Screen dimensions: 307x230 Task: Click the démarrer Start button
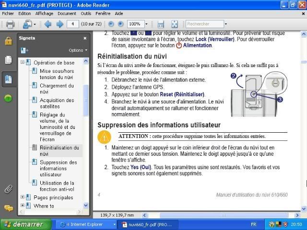(x=26, y=224)
